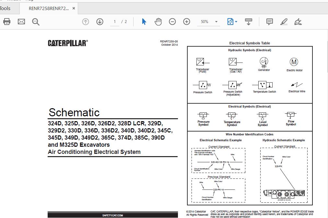Click the 'Pressure Symbol' label

pos(203,123)
